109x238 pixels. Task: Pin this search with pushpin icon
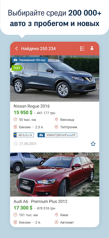point(92,49)
